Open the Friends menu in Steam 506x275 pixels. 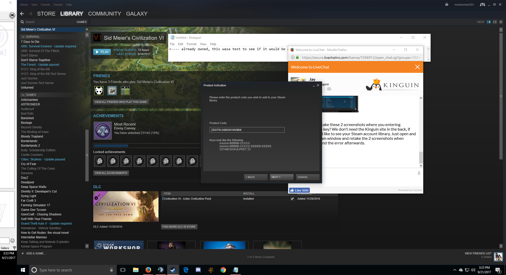(45, 5)
